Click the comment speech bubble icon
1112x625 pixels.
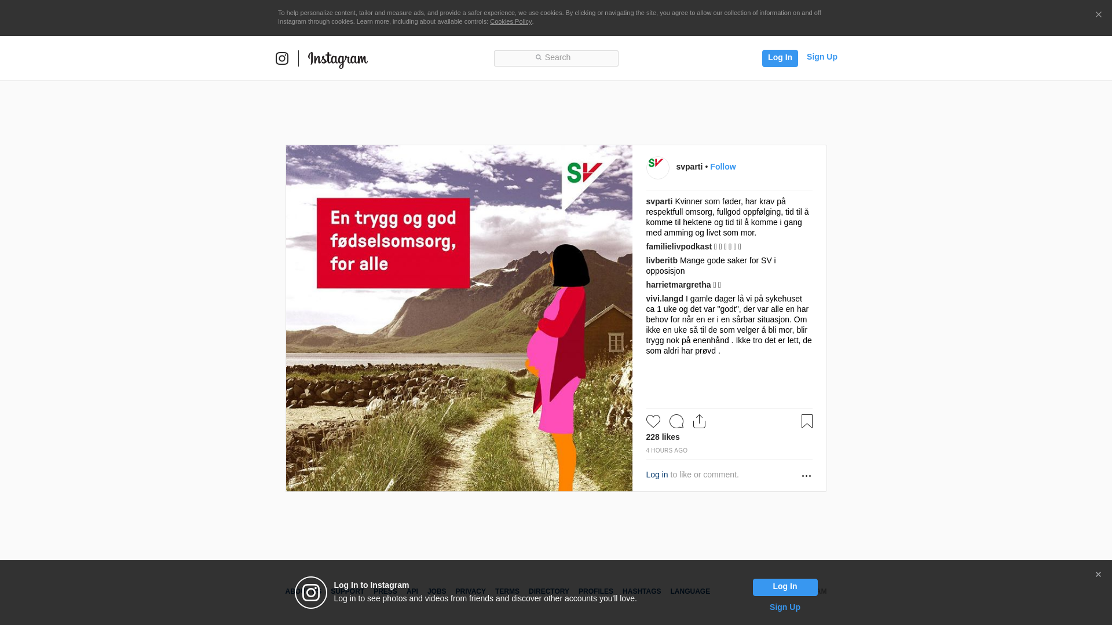coord(676,421)
